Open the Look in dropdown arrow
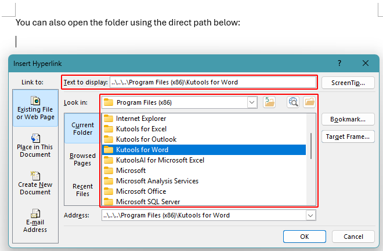Image resolution: width=383 pixels, height=251 pixels. click(x=252, y=102)
